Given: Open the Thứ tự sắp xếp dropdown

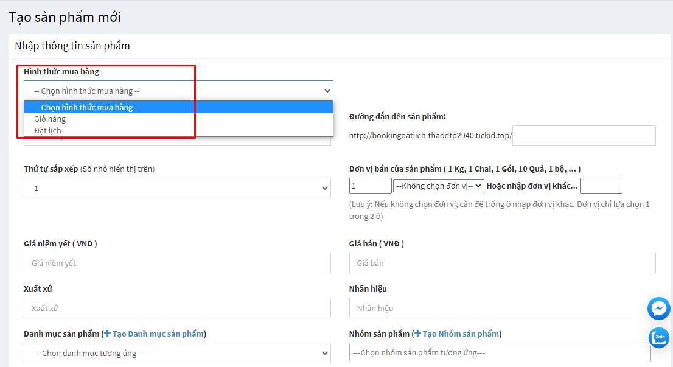Looking at the screenshot, I should (x=177, y=188).
